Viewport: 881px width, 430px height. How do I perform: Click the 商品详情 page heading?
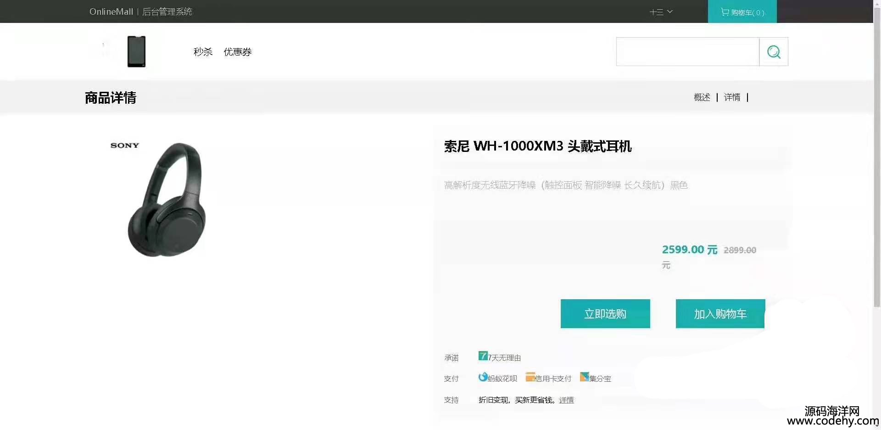click(x=111, y=98)
